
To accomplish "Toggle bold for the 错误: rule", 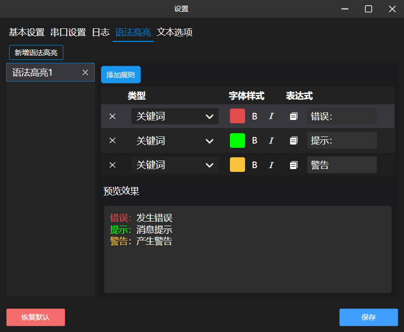I will (255, 116).
